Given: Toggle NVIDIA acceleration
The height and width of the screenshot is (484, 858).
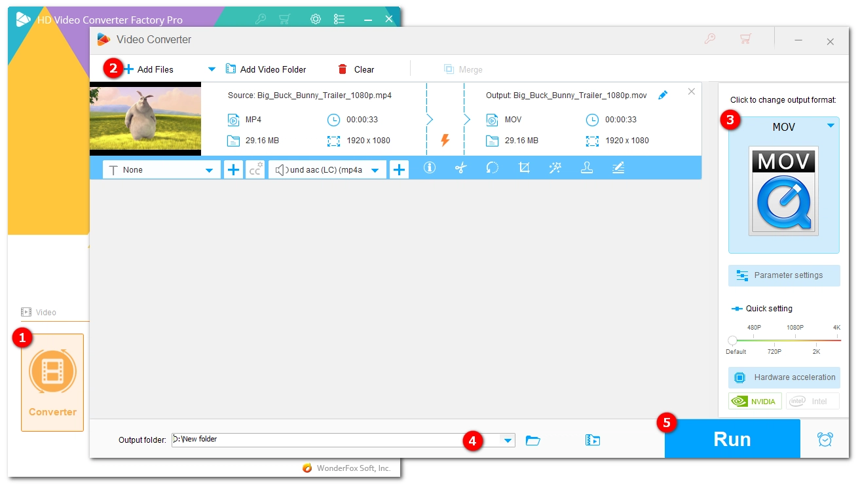Looking at the screenshot, I should click(x=755, y=401).
